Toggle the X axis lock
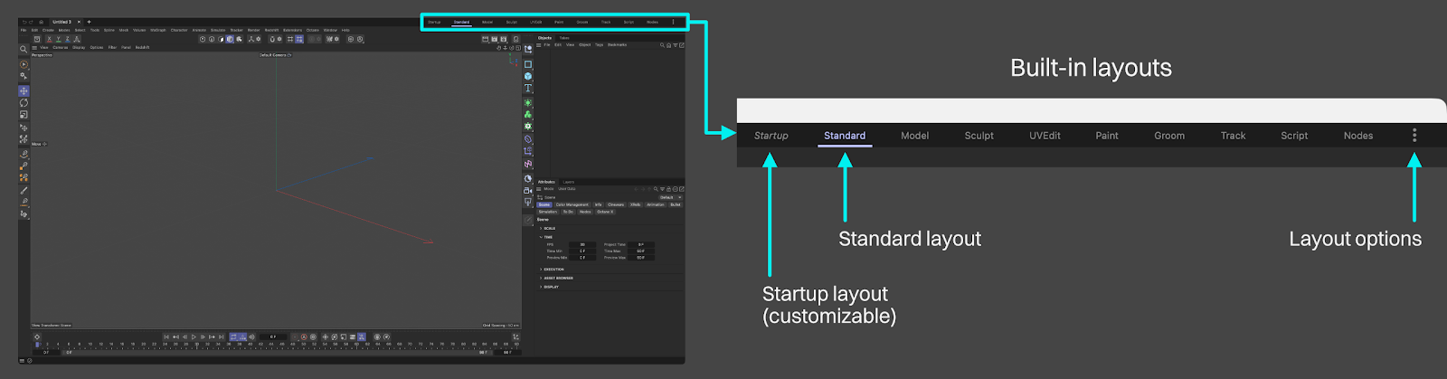The height and width of the screenshot is (379, 1447). point(49,39)
